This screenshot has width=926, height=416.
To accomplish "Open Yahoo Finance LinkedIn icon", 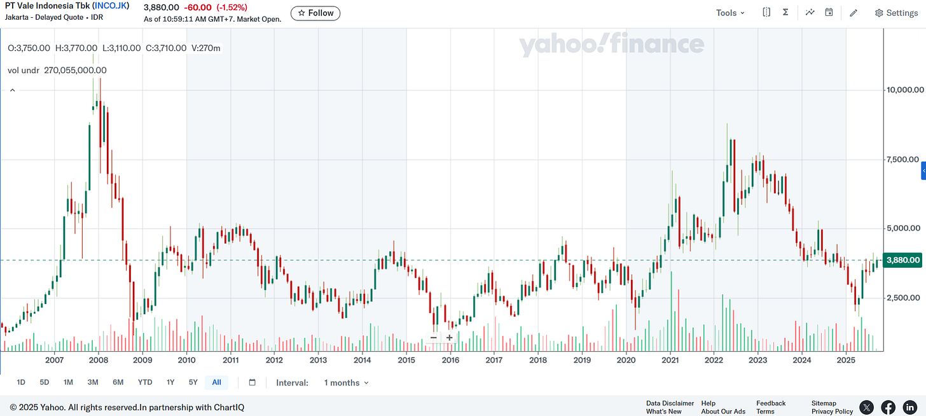I will [910, 407].
